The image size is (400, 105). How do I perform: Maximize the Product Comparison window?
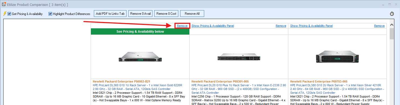coord(389,5)
